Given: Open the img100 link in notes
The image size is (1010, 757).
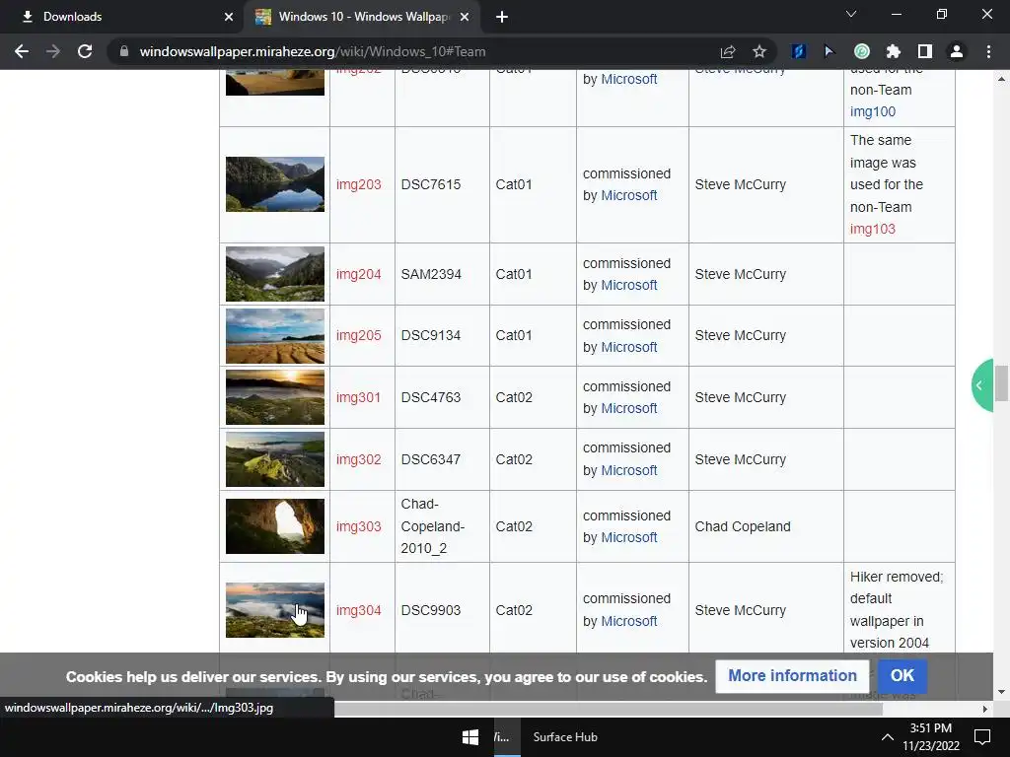Looking at the screenshot, I should (x=873, y=111).
